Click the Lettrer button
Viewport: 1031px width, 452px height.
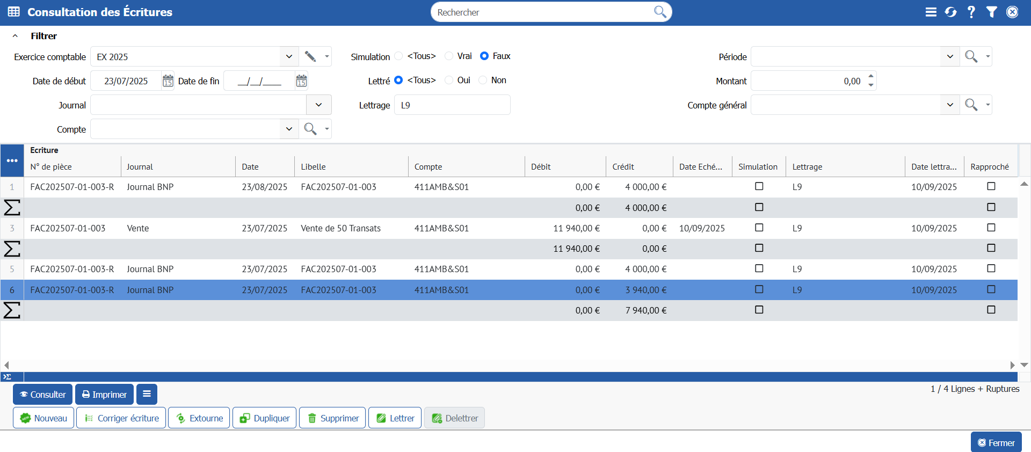point(395,418)
